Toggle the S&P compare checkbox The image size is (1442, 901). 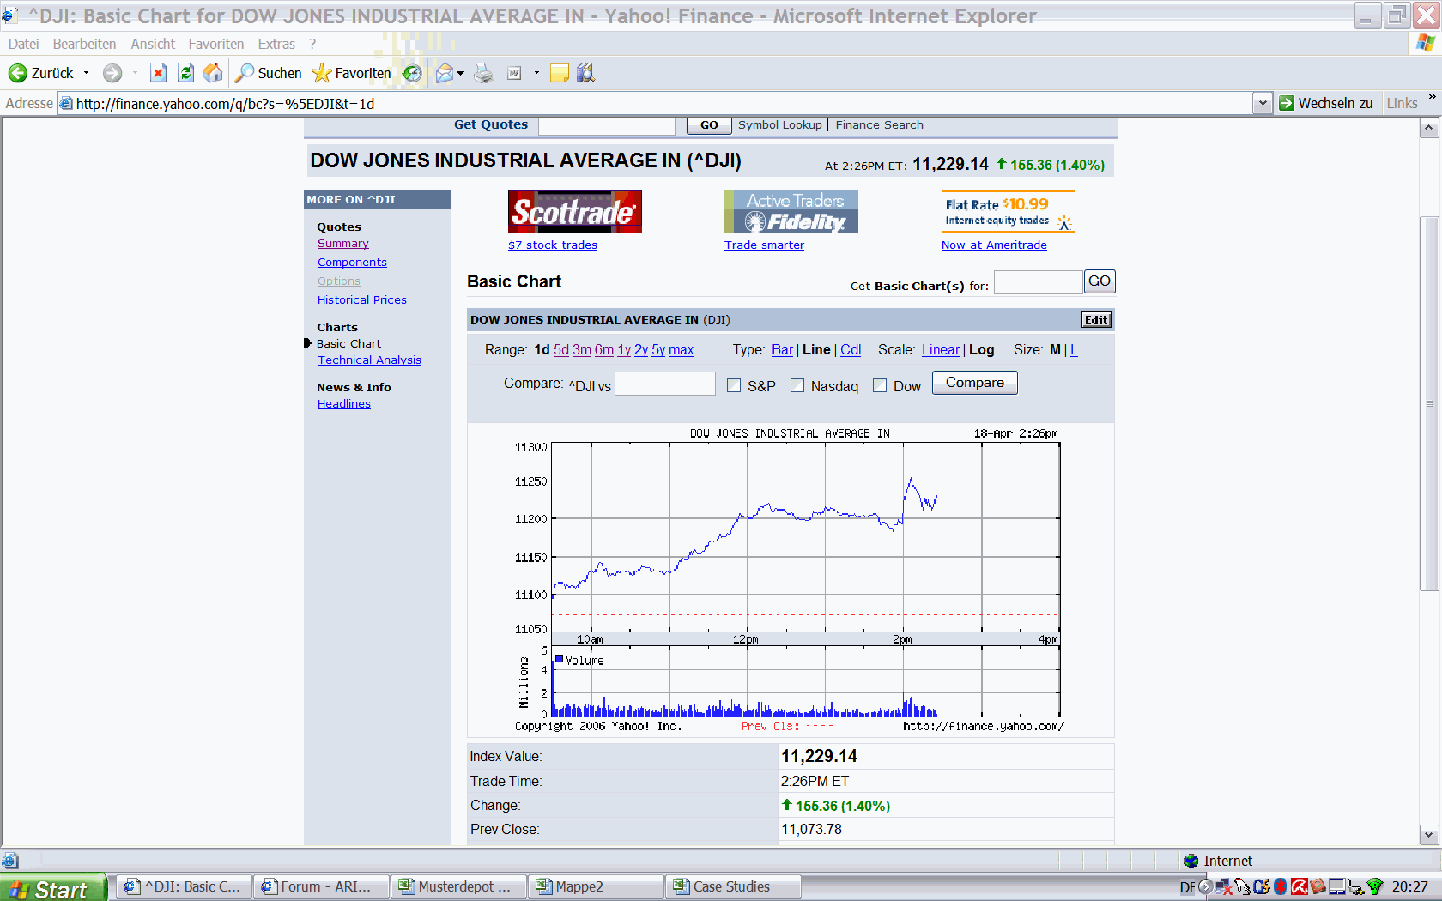(x=734, y=386)
